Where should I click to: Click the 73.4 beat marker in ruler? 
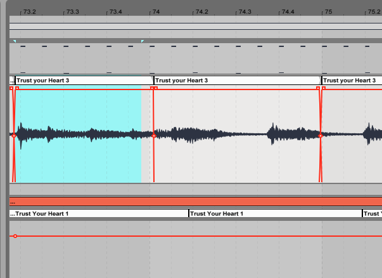click(x=115, y=12)
